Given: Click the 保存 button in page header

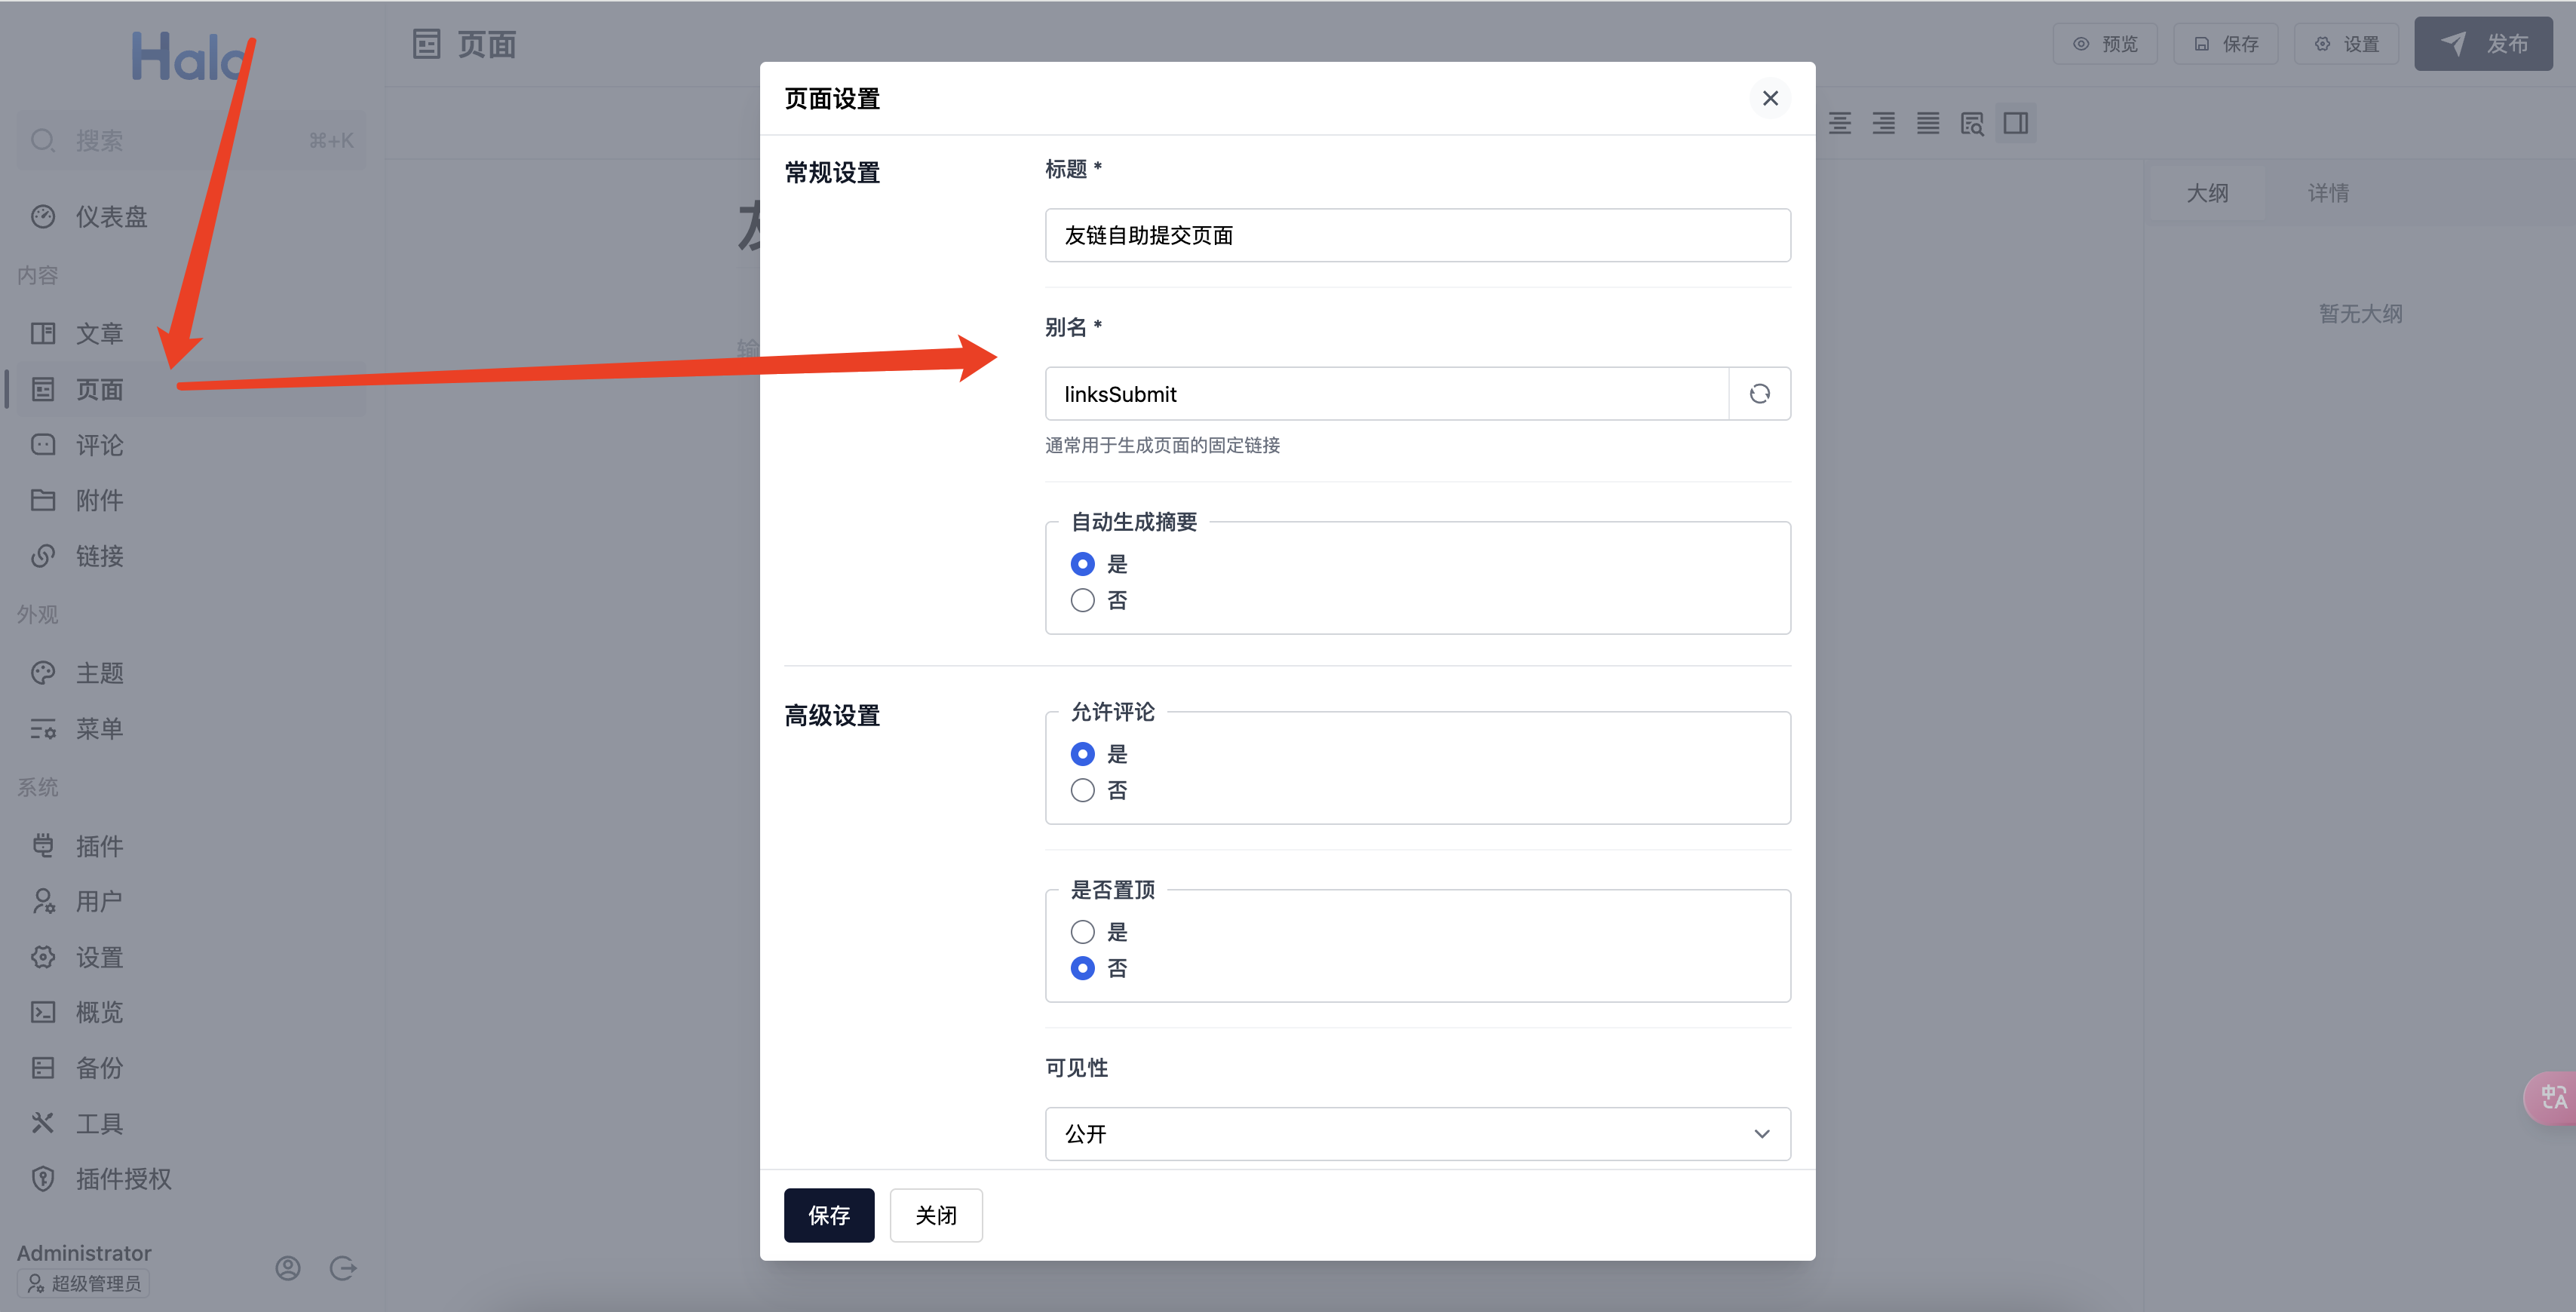Looking at the screenshot, I should click(x=2226, y=44).
